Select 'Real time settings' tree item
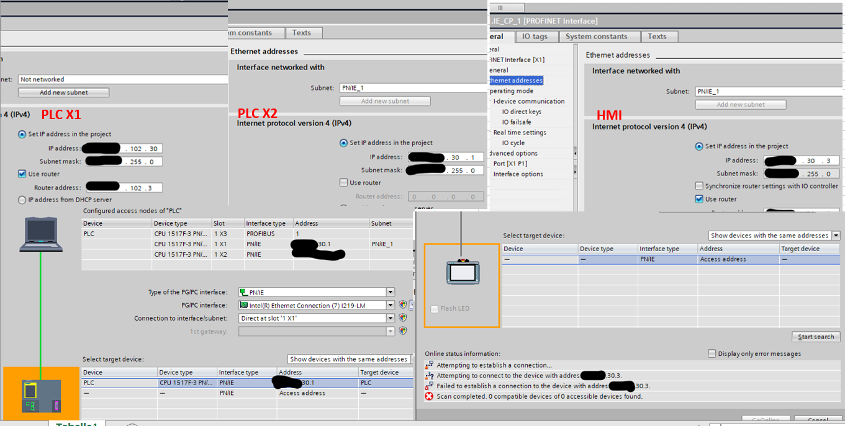845x426 pixels. [x=520, y=133]
